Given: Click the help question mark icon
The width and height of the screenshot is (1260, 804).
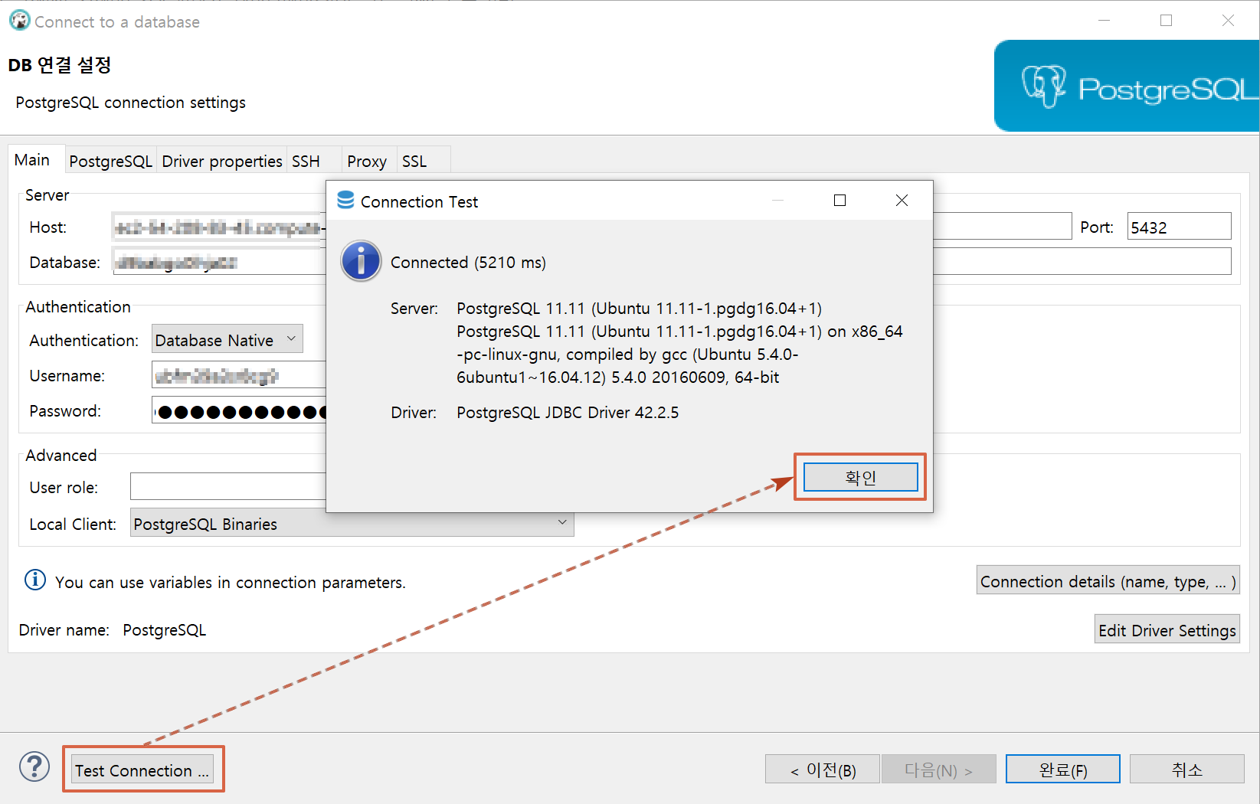Looking at the screenshot, I should [34, 766].
